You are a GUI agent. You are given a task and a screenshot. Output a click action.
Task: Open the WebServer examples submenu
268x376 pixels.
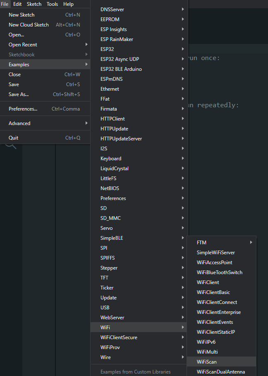[139, 318]
